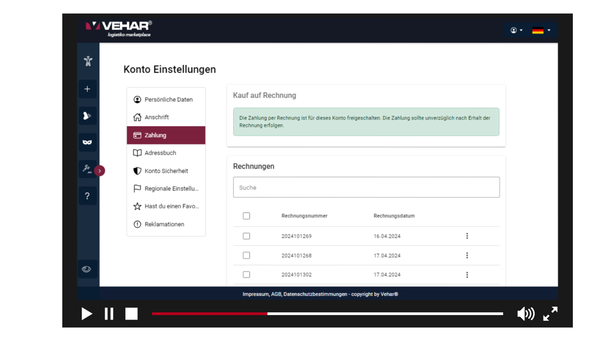Pause the video with pause button
607x341 pixels.
(x=109, y=314)
